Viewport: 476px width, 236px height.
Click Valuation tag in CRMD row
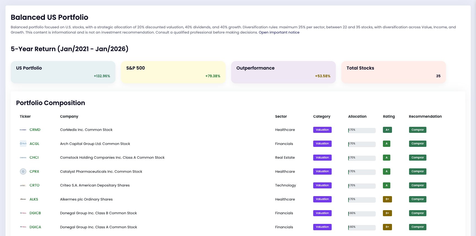(x=322, y=130)
